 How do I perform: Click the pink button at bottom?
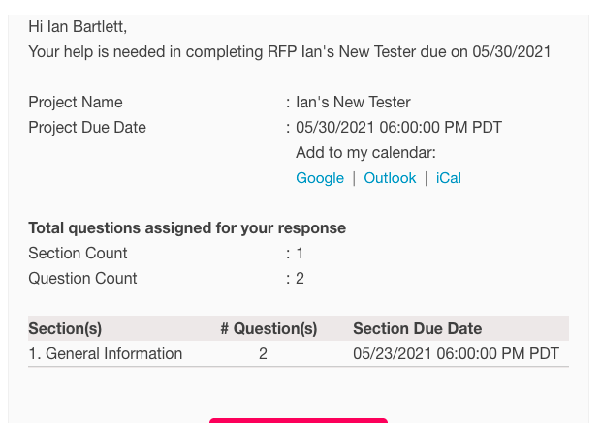[x=299, y=420]
